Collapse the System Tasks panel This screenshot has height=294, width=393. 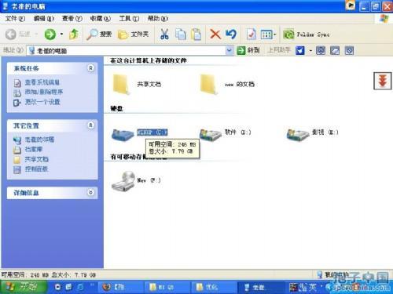click(90, 68)
